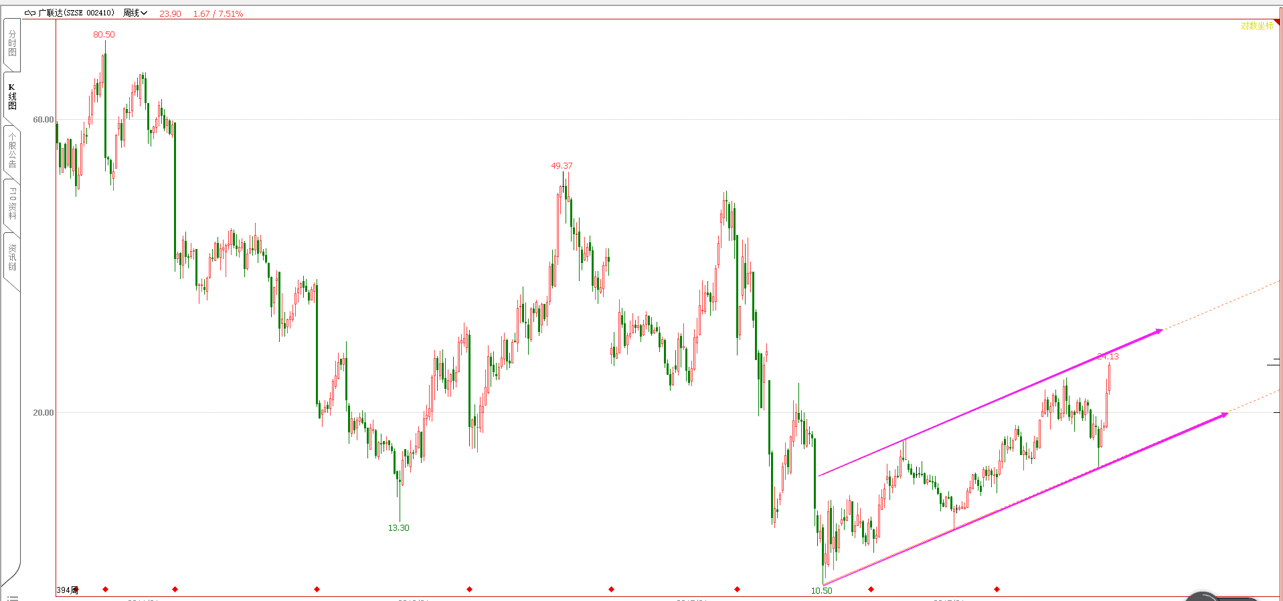1283x601 pixels.
Task: Click the change value 1.67 / 7.51%
Action: pyautogui.click(x=218, y=13)
